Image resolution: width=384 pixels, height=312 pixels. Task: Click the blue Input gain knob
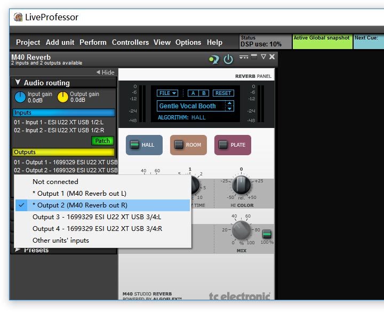point(20,97)
